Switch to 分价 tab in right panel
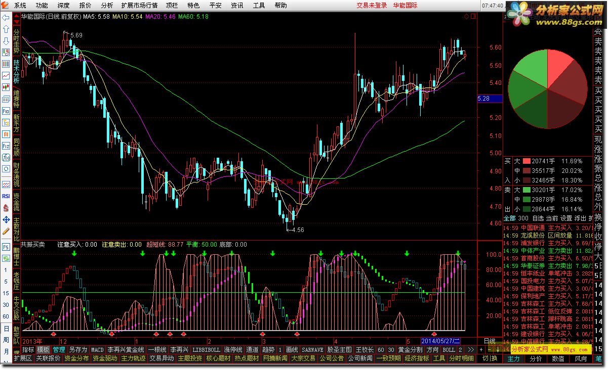The height and width of the screenshot is (370, 608). (x=536, y=358)
